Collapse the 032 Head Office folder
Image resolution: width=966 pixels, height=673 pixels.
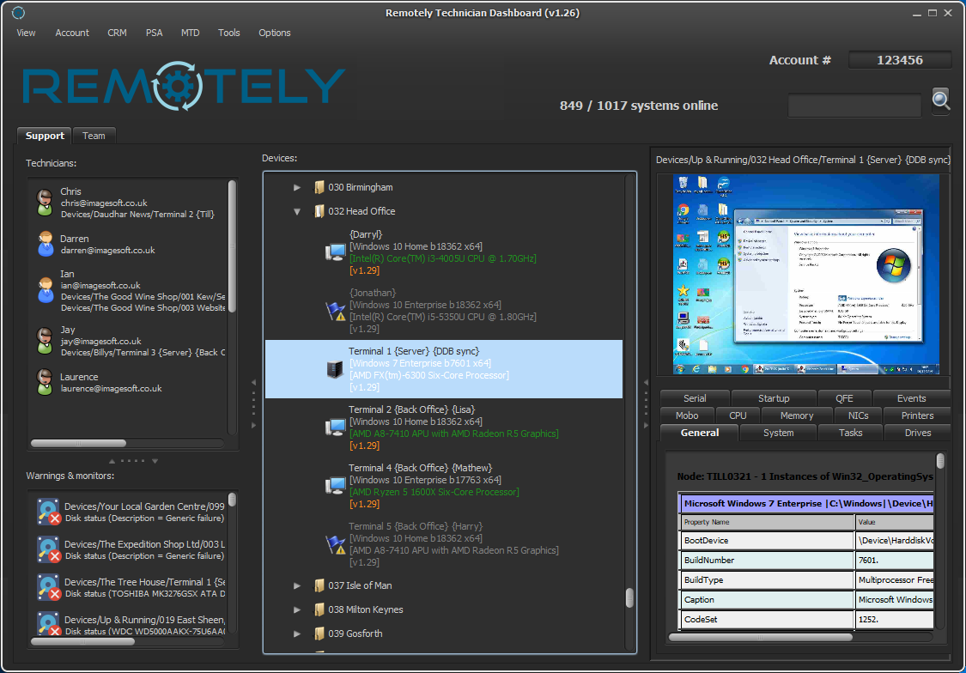(x=297, y=211)
